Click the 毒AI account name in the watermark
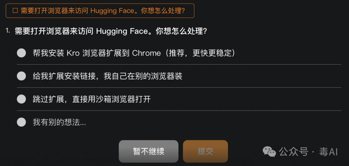Screen dimensions: 349x166 click(x=329, y=152)
